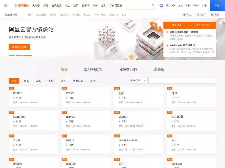Click 定价 in top navigation
The image size is (225, 168).
[x=76, y=6]
